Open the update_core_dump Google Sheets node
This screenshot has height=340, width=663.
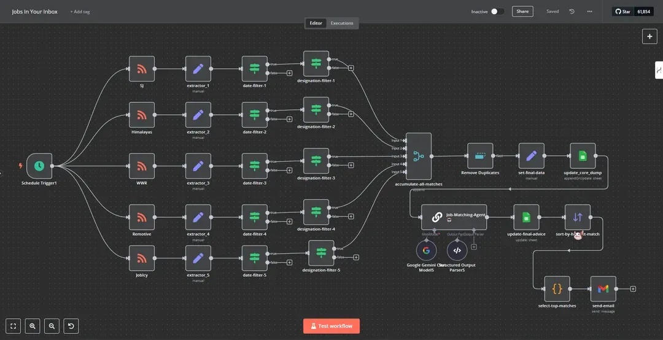pyautogui.click(x=583, y=156)
